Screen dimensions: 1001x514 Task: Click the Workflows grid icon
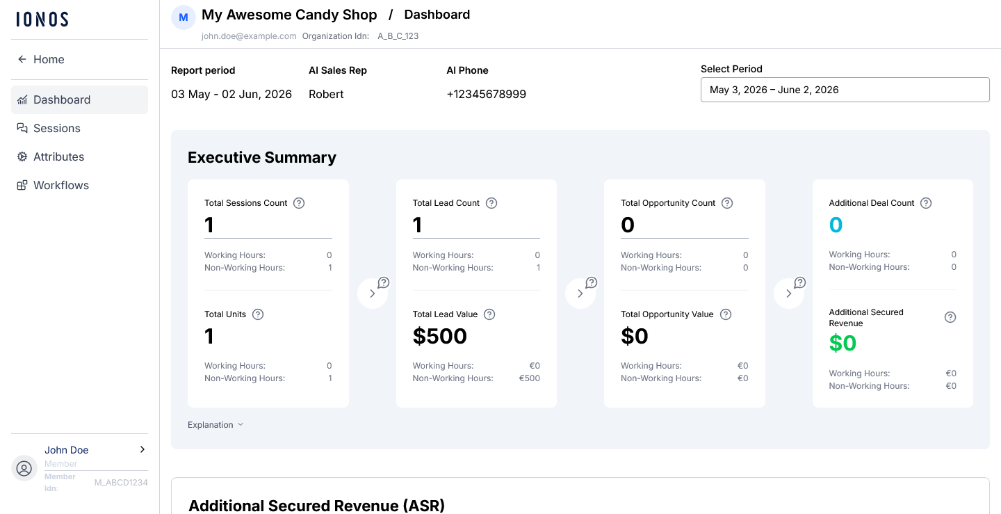[x=22, y=185]
